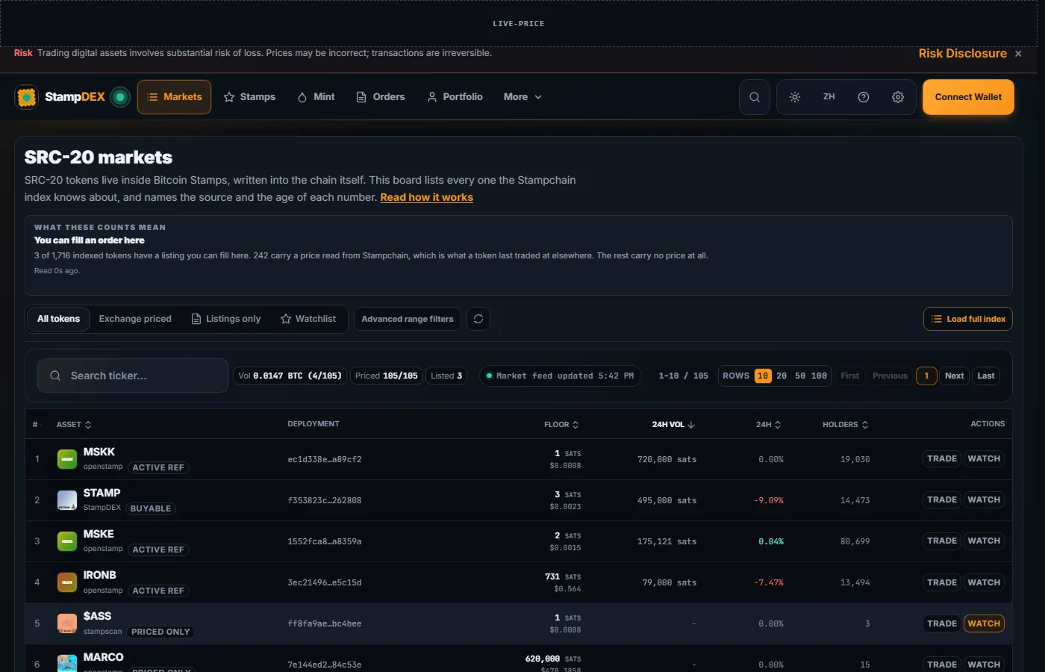Screen dimensions: 1045x672
Task: Show the Watchlist filter
Action: pos(308,319)
